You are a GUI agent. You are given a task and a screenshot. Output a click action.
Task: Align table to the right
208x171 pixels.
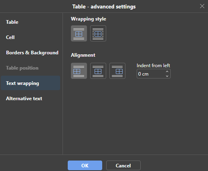117,71
